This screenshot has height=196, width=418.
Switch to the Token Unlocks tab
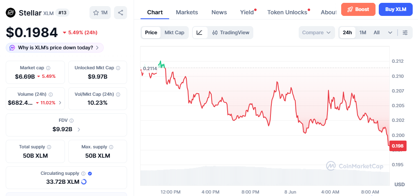point(287,12)
